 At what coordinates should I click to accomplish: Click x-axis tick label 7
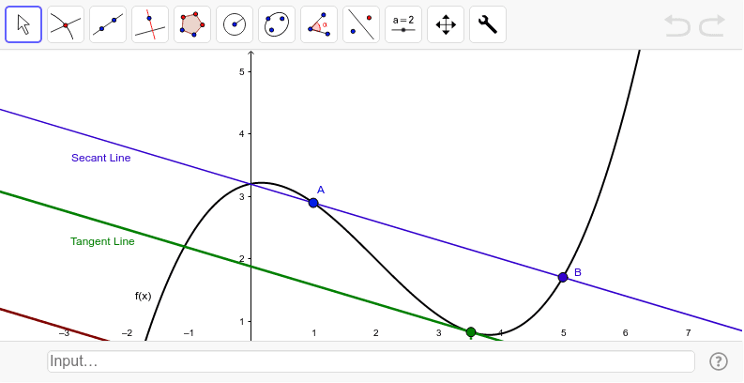pyautogui.click(x=688, y=333)
